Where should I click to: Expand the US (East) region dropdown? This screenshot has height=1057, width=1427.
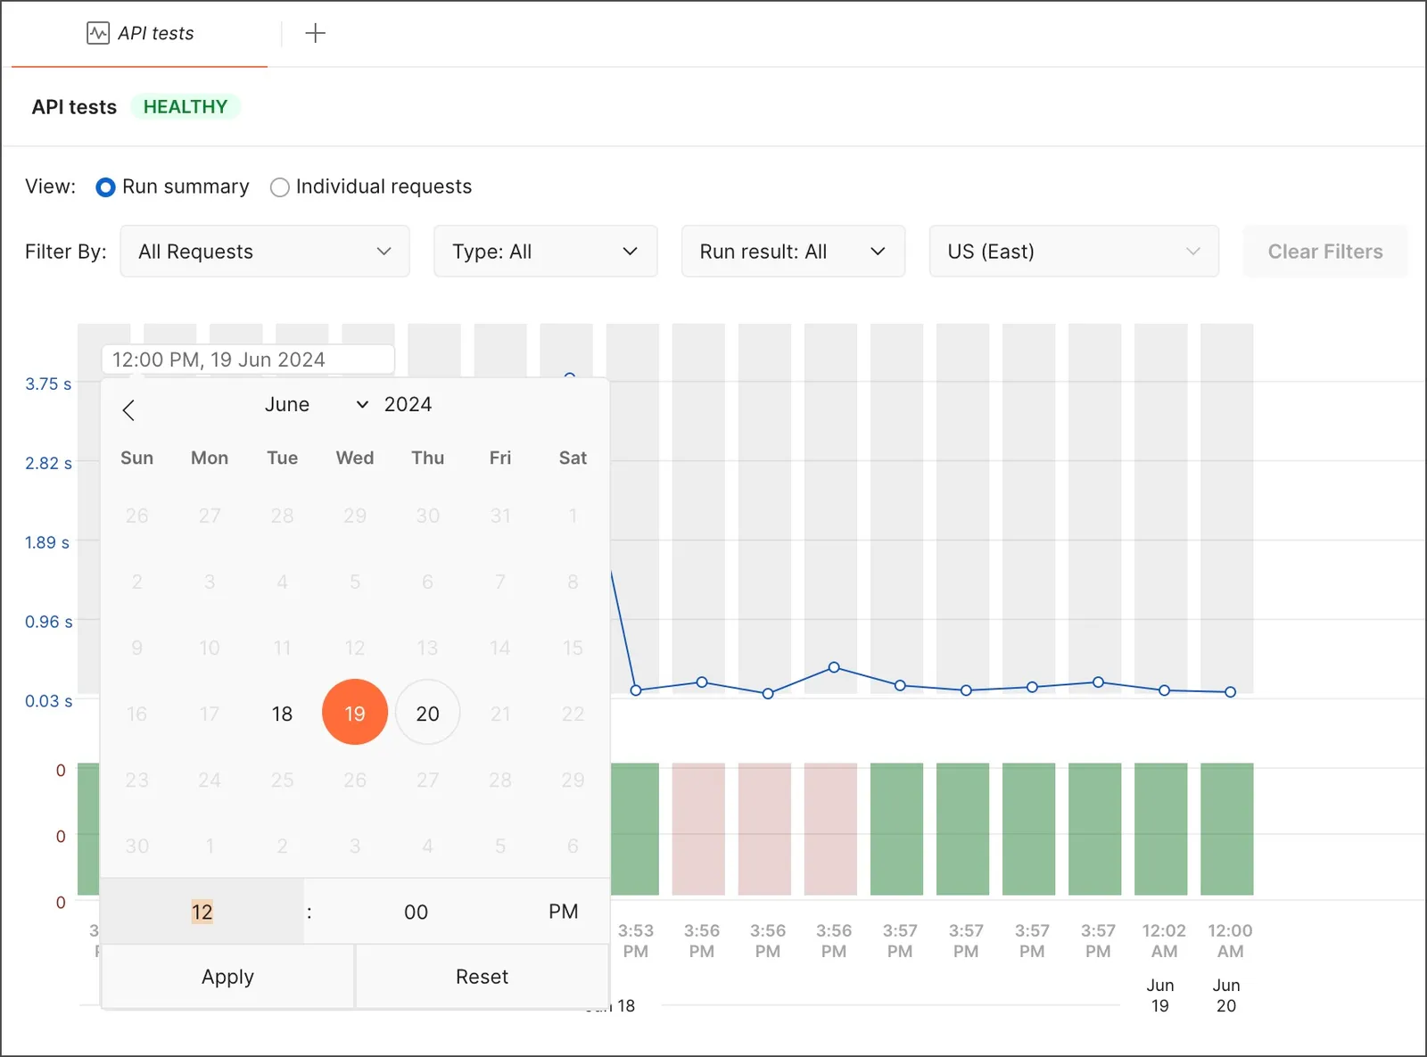tap(1074, 252)
